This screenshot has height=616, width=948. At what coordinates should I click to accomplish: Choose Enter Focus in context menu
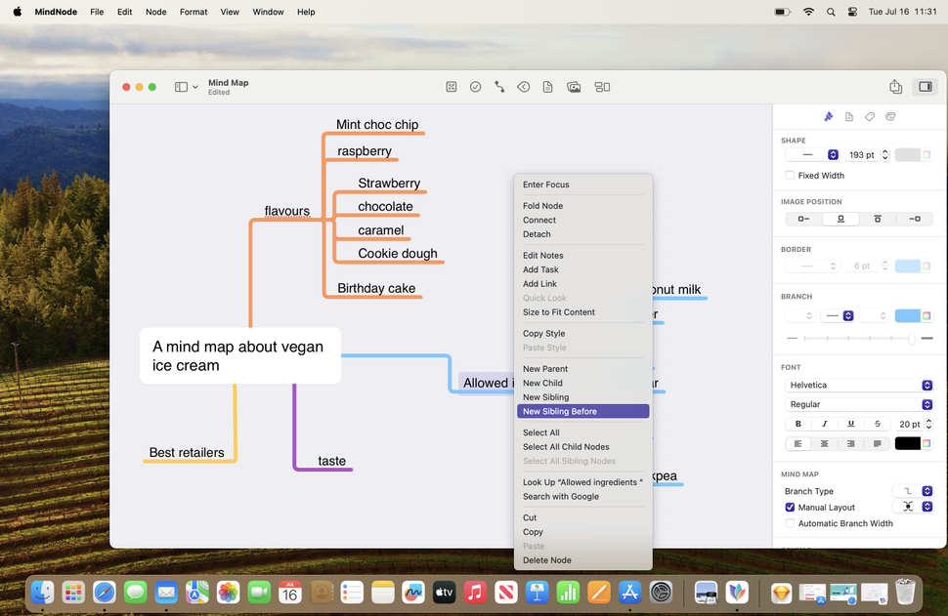[582, 185]
